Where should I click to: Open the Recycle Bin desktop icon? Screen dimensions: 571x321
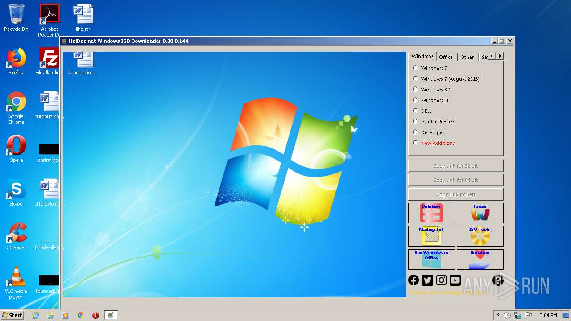(x=16, y=18)
